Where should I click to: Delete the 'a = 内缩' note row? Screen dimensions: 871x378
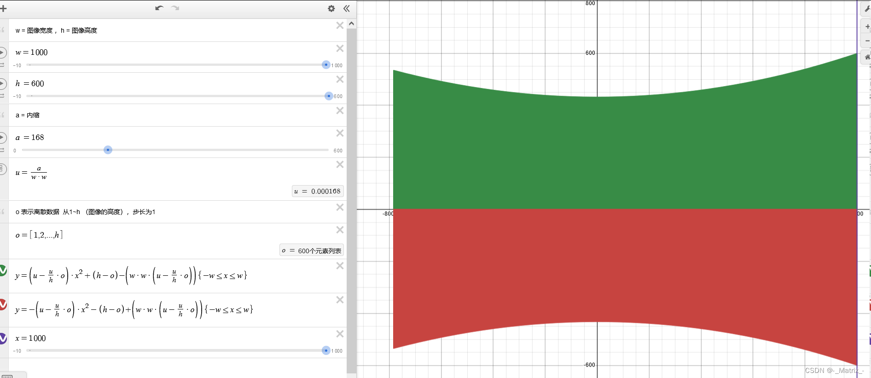coord(340,110)
